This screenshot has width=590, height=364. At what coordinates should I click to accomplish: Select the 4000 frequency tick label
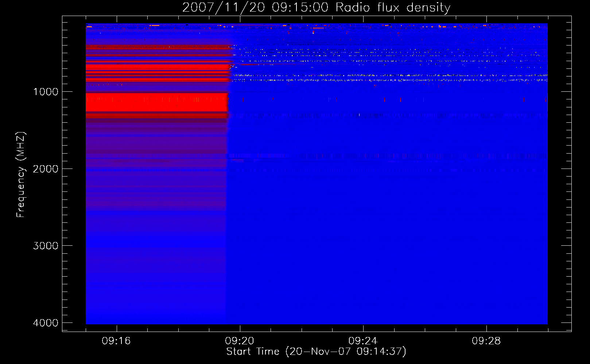point(46,323)
